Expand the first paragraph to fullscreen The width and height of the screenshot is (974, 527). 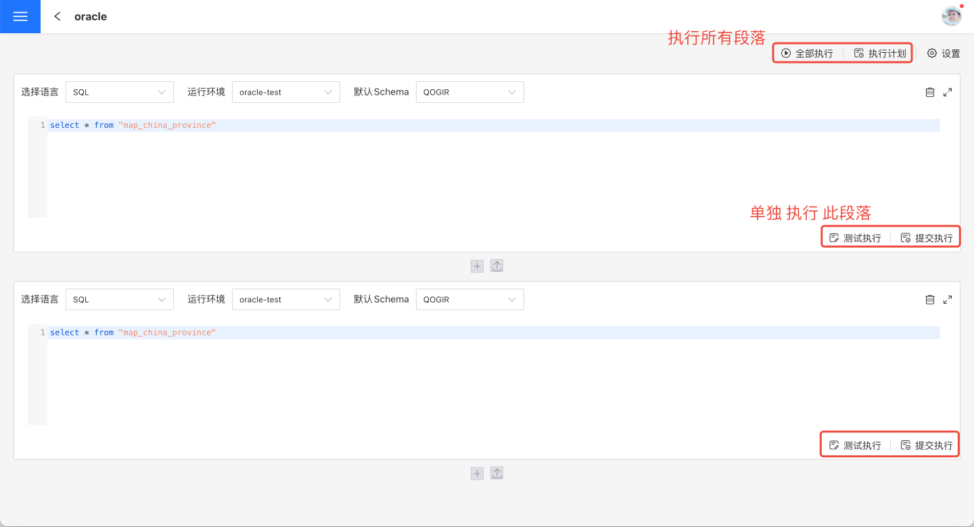(x=948, y=92)
